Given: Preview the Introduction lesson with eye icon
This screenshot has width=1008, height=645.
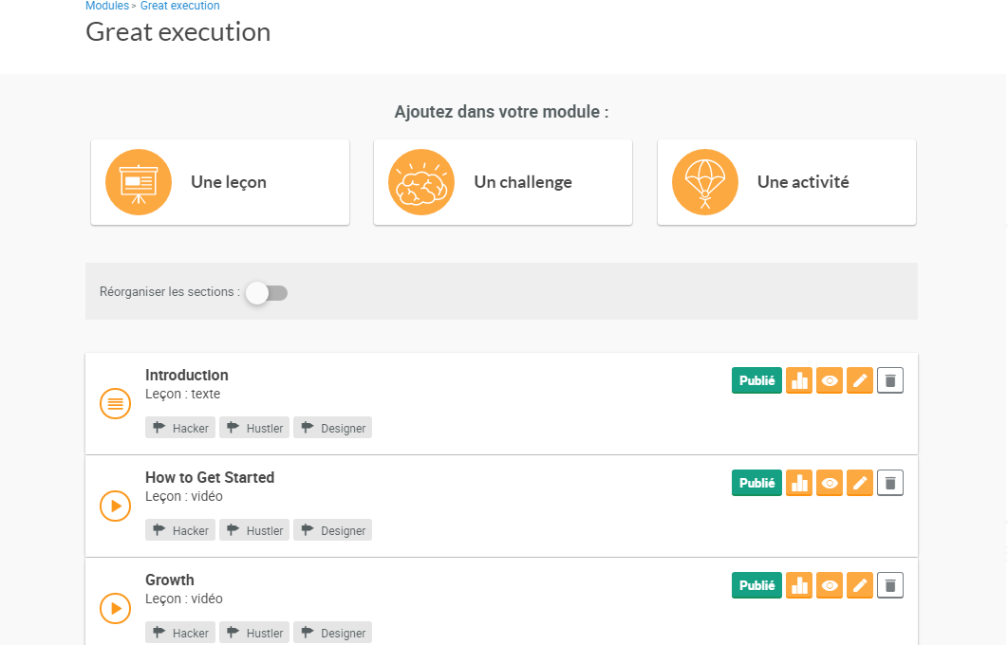Looking at the screenshot, I should tap(830, 380).
